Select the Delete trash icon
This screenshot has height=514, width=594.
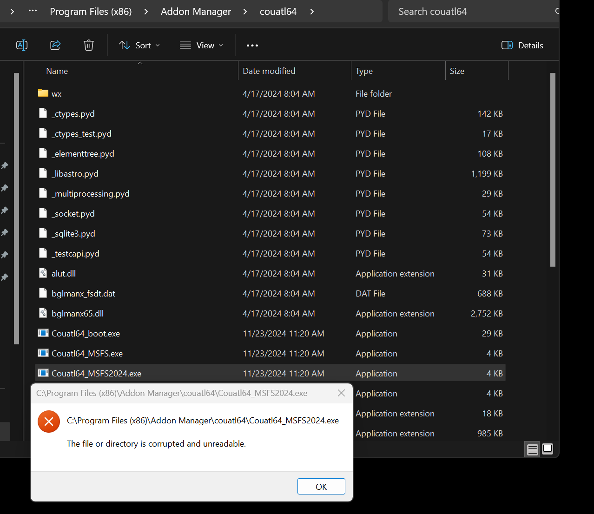tap(88, 45)
